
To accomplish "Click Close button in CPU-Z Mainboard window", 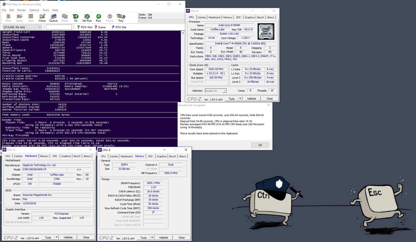I will [86, 237].
